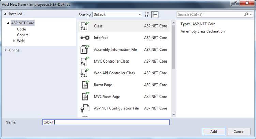Collapse the ASP.NET Core tree node

[8, 23]
